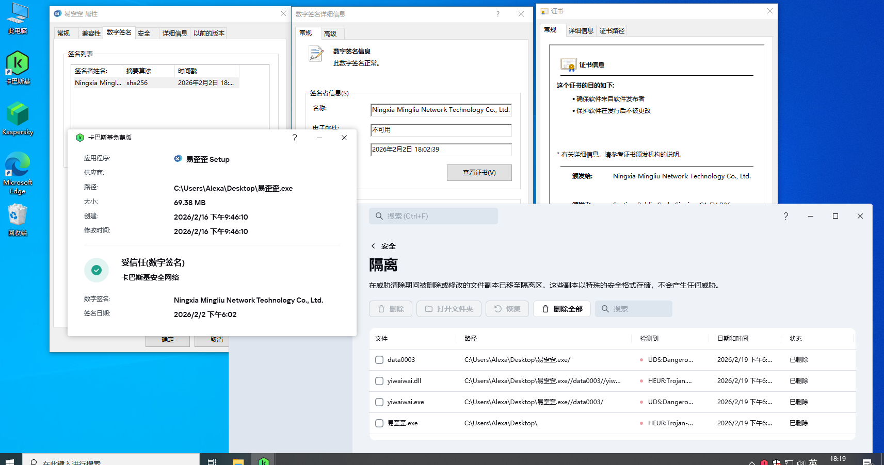Screen dimensions: 884x465
Task: Launch Microsoft Edge from the desktop
Action: pyautogui.click(x=18, y=173)
